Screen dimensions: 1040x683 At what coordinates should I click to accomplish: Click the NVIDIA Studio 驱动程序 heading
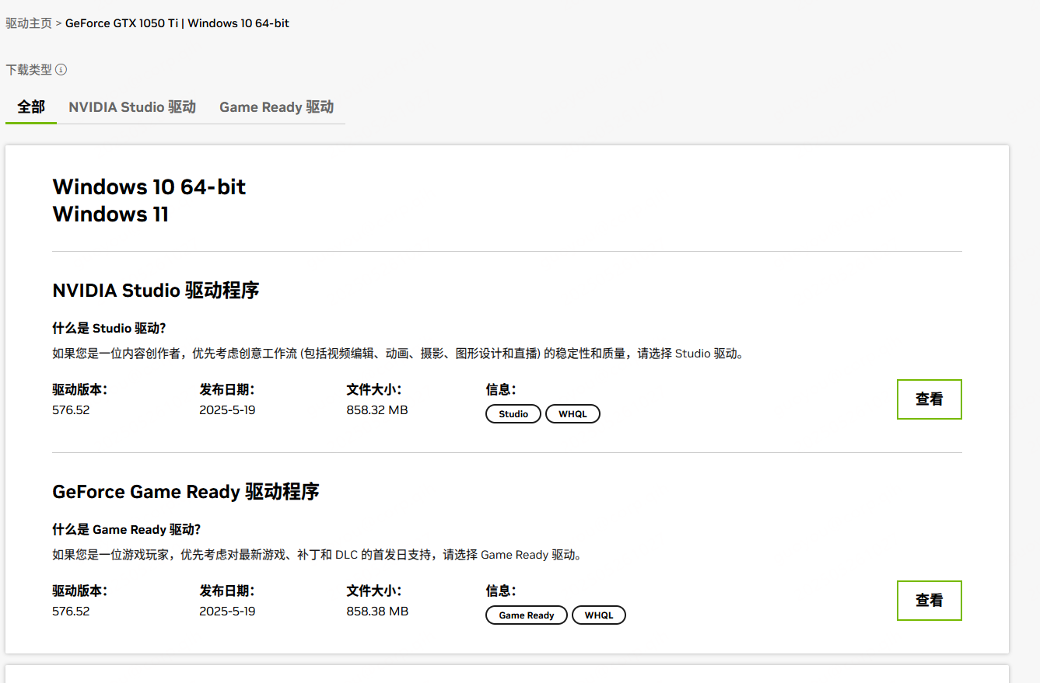156,291
